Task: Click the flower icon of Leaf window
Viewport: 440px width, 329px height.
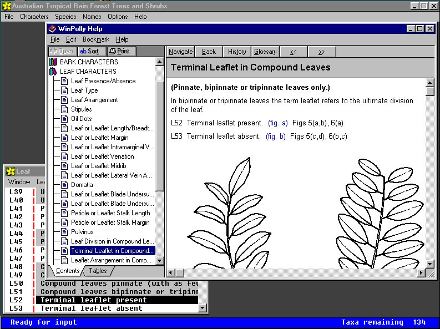Action: [11, 171]
